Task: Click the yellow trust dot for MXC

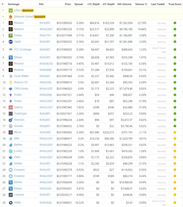Action: tap(175, 139)
